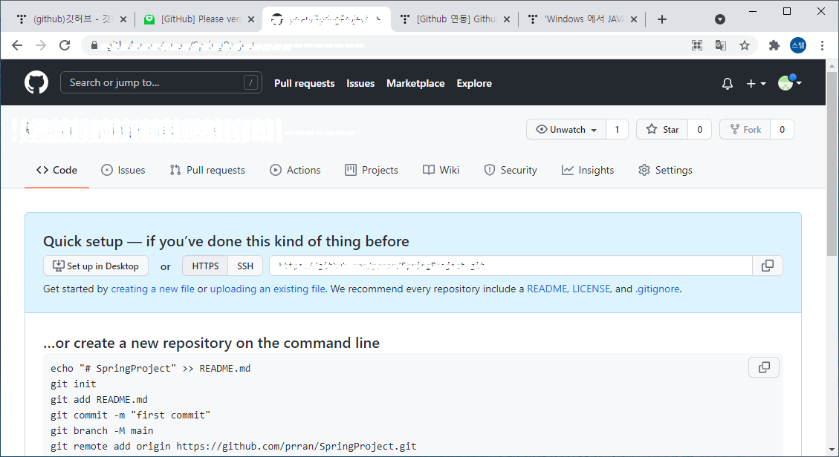Go back in browser history
Image resolution: width=839 pixels, height=457 pixels.
[x=17, y=45]
